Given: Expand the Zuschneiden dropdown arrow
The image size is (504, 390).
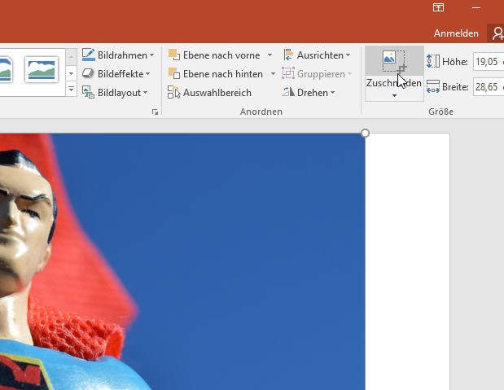Looking at the screenshot, I should [394, 95].
